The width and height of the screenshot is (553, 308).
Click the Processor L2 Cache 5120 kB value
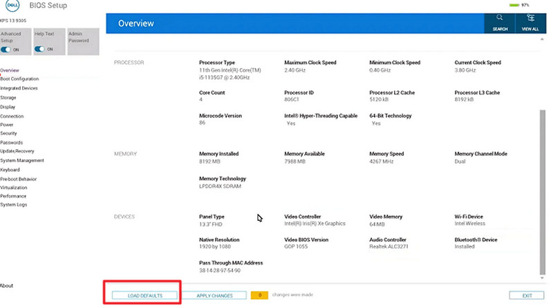[379, 99]
